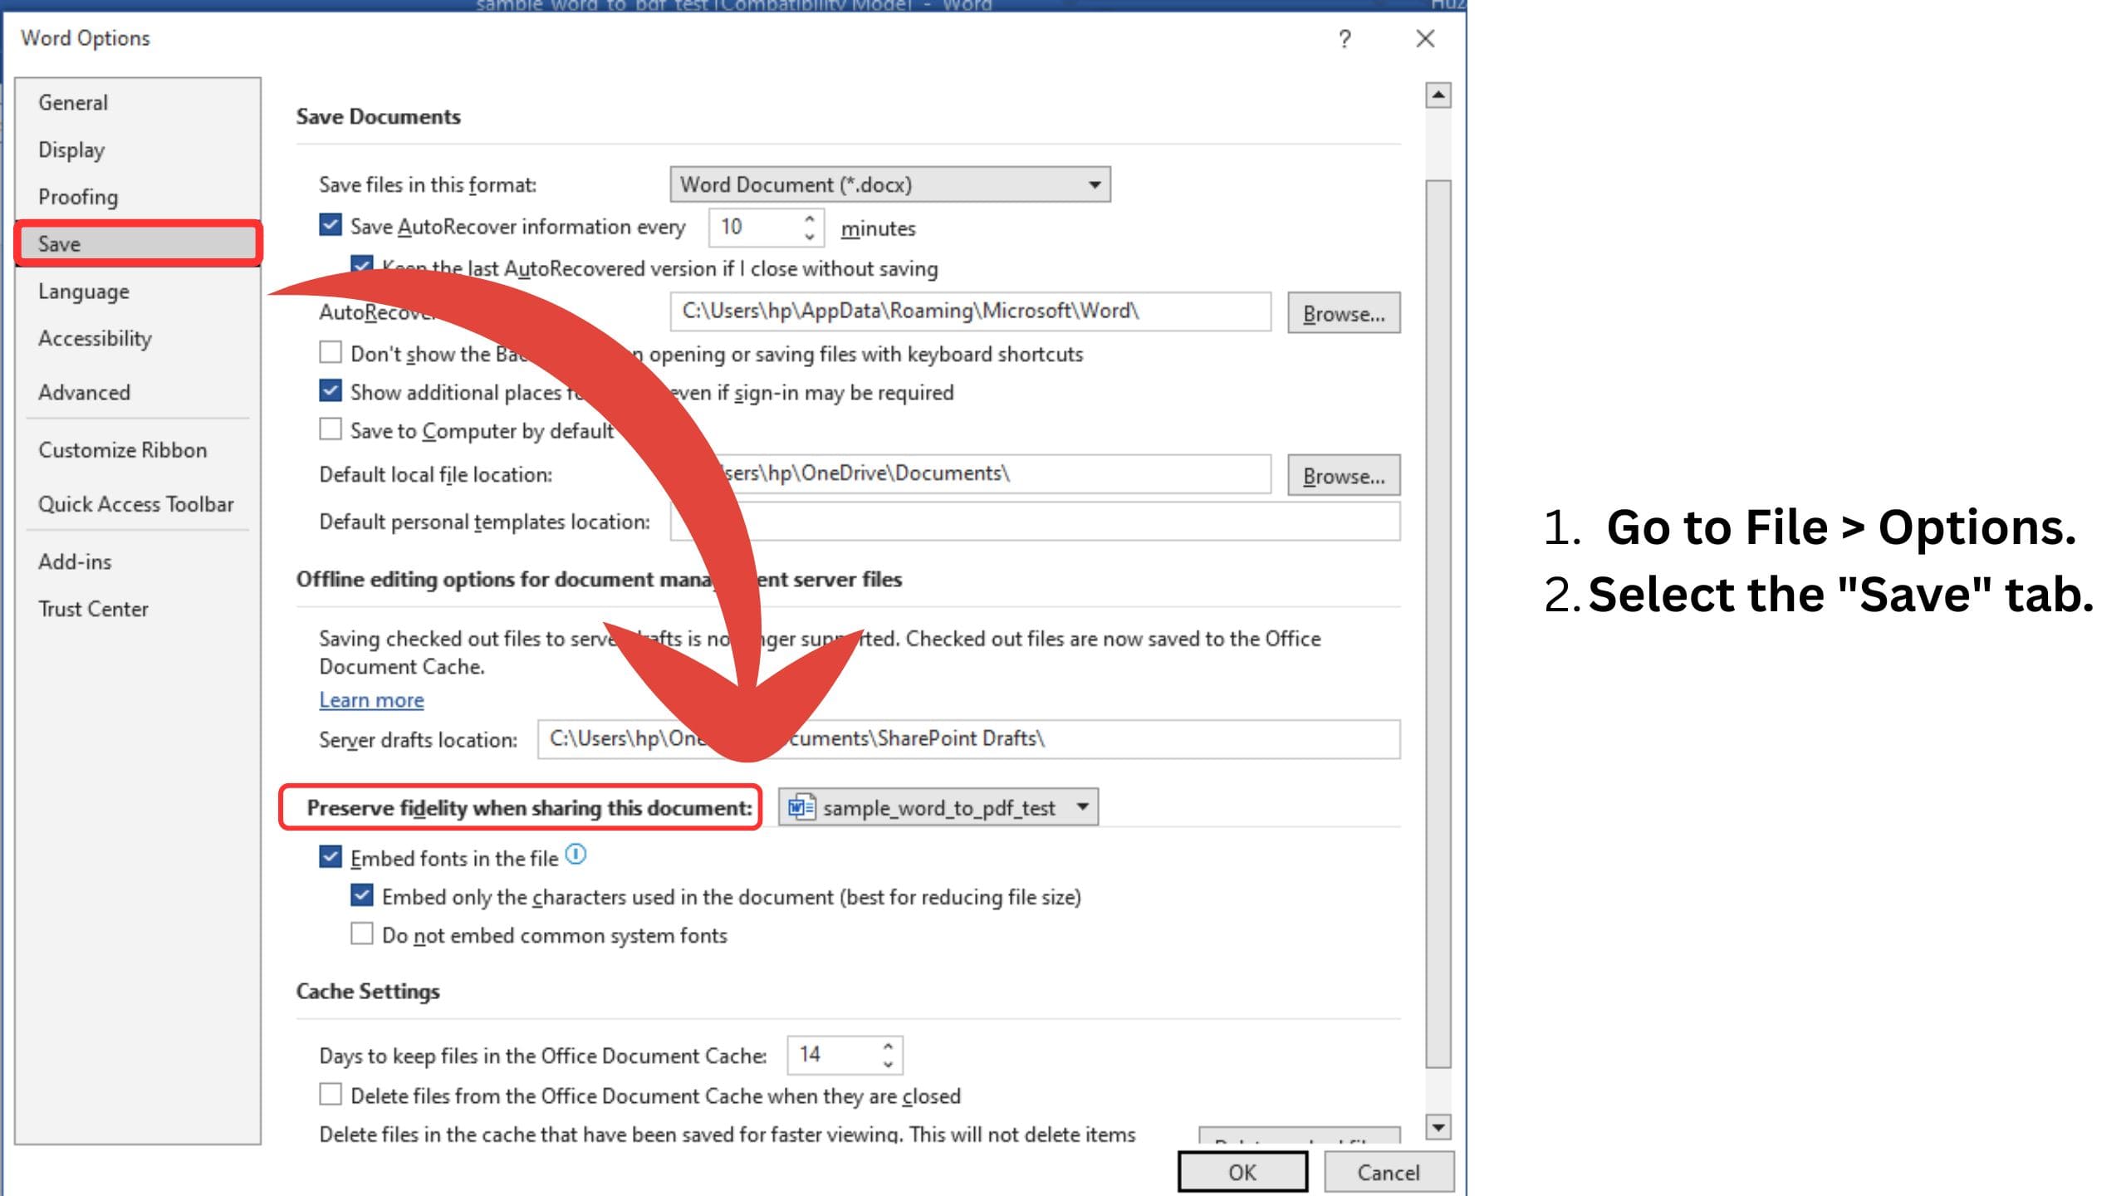
Task: Click Browse next to AutoRecover location
Action: pos(1343,313)
